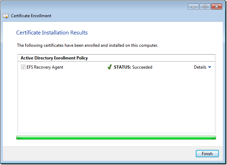
Task: Minimize the Certificate Enrollment window
Action: pos(193,7)
